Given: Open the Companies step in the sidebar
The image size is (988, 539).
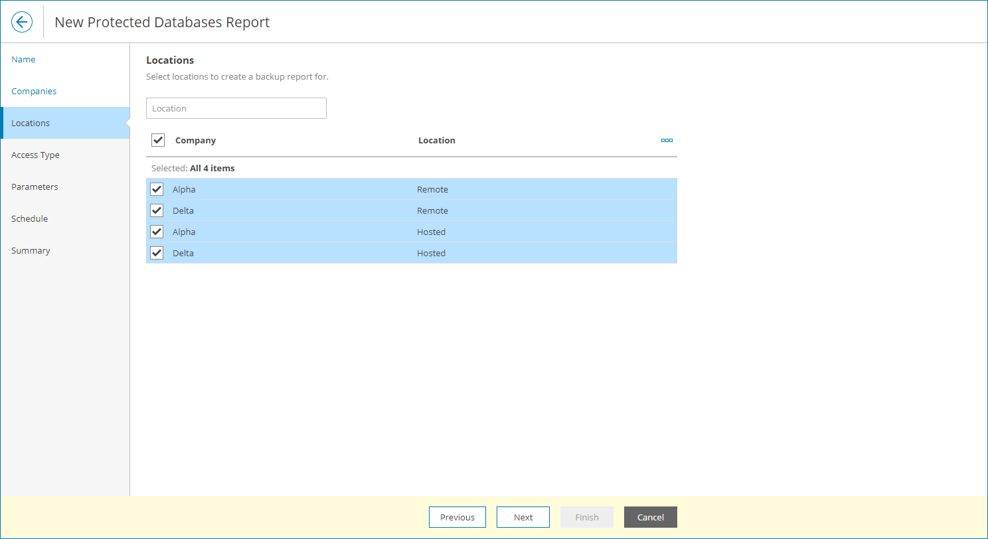Looking at the screenshot, I should point(34,91).
